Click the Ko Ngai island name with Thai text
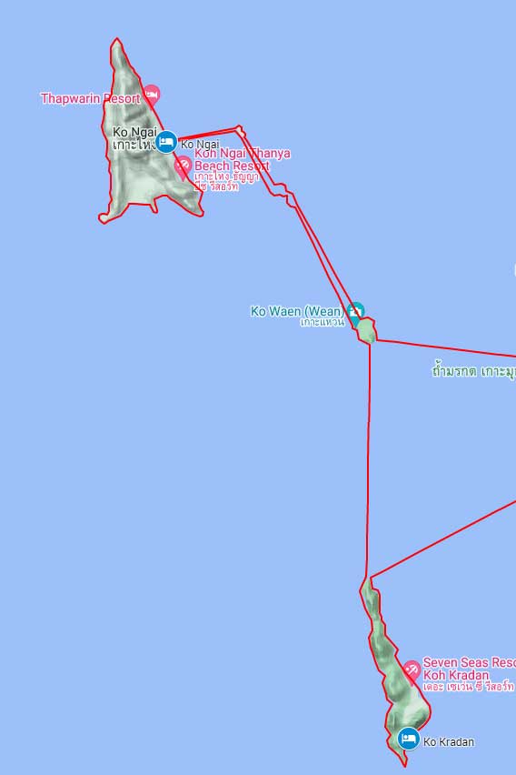 pyautogui.click(x=134, y=139)
